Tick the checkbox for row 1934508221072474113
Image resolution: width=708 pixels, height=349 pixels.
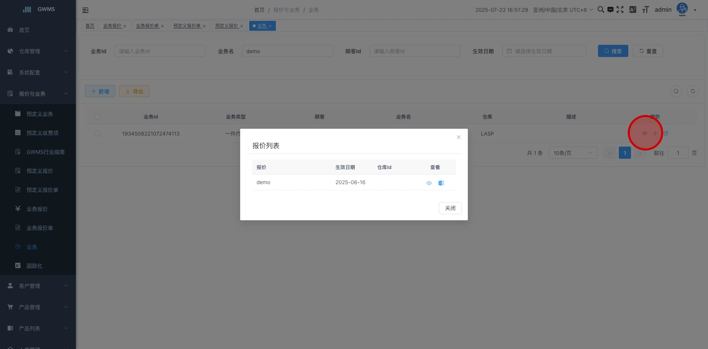click(x=98, y=134)
